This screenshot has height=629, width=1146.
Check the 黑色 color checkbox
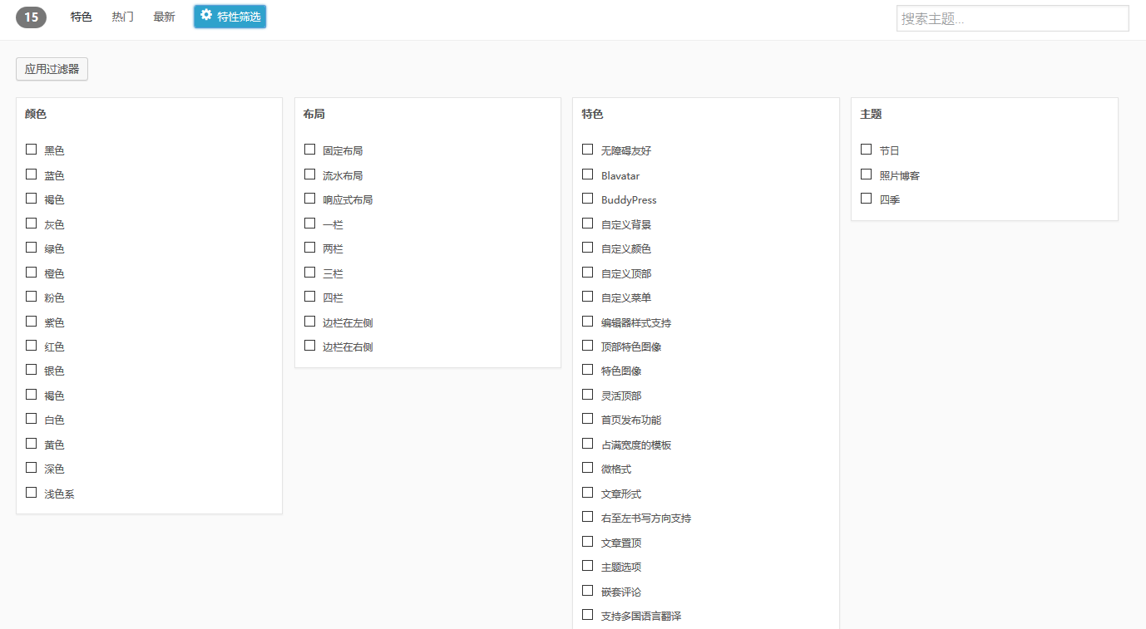pos(32,150)
